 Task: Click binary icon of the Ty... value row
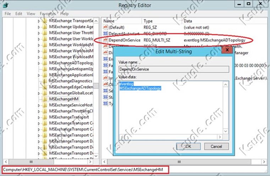105,103
